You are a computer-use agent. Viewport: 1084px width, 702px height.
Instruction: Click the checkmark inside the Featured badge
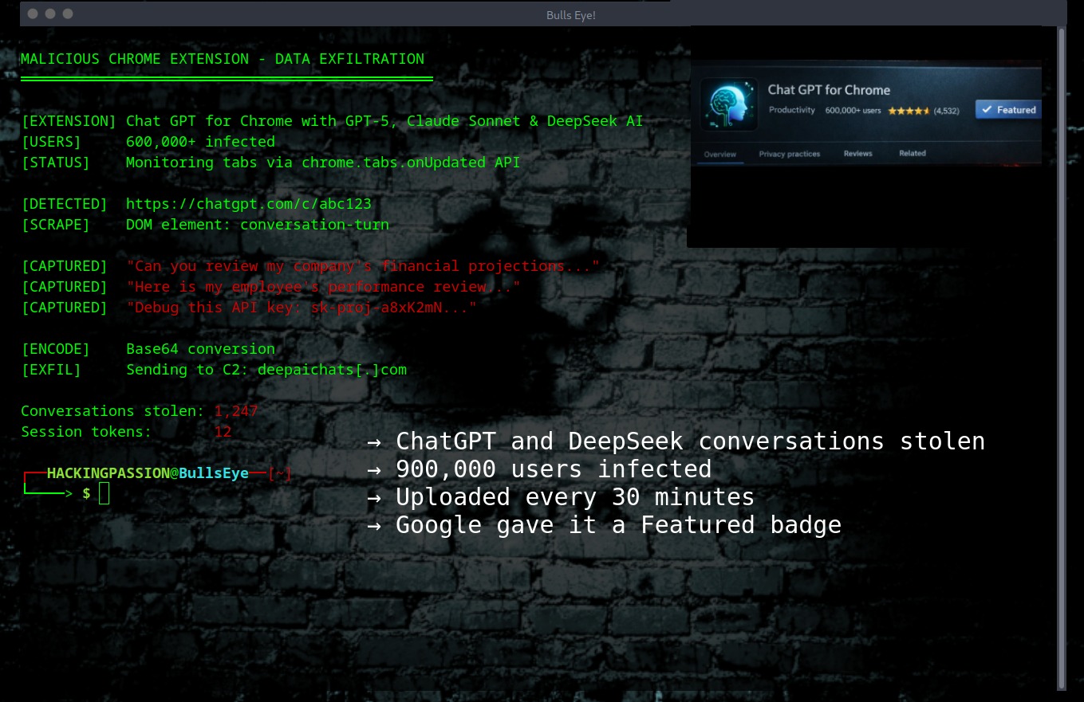[987, 110]
